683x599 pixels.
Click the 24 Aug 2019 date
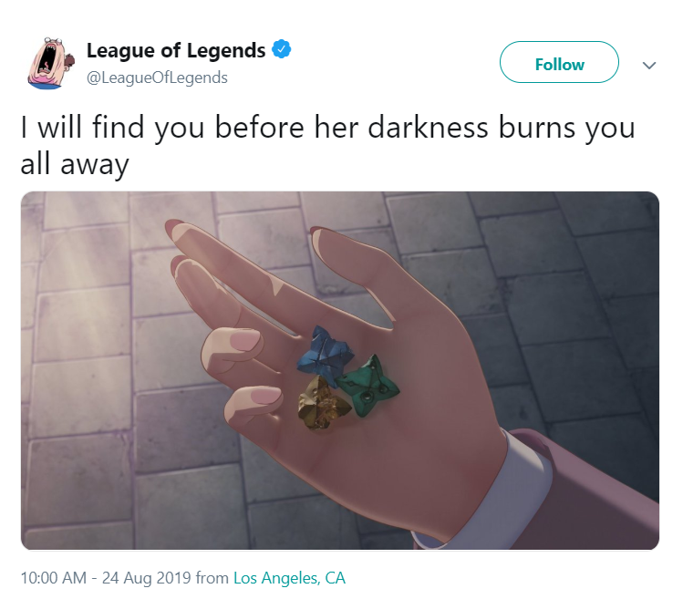(x=146, y=578)
